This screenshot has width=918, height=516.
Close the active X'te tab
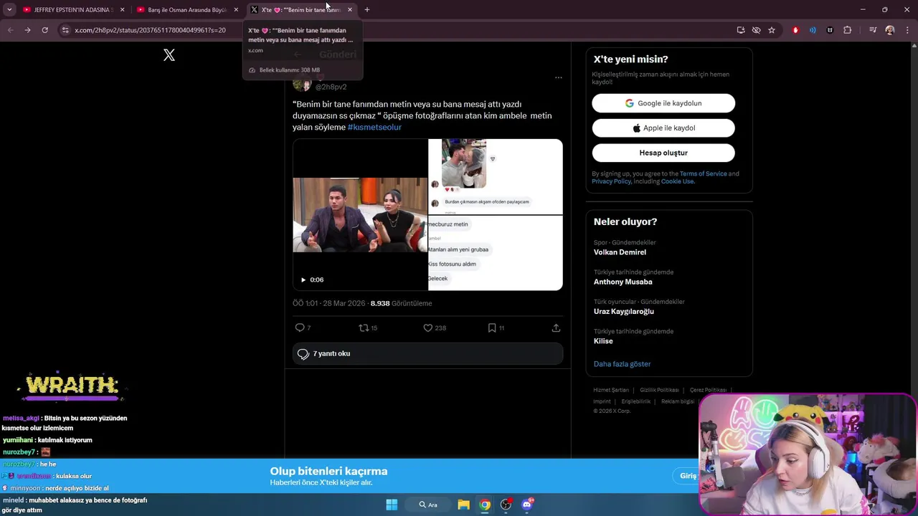coord(349,10)
